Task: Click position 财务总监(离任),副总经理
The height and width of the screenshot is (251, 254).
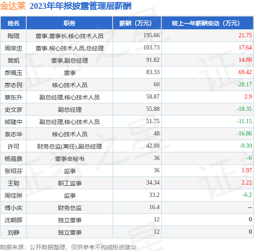Action: click(x=69, y=146)
